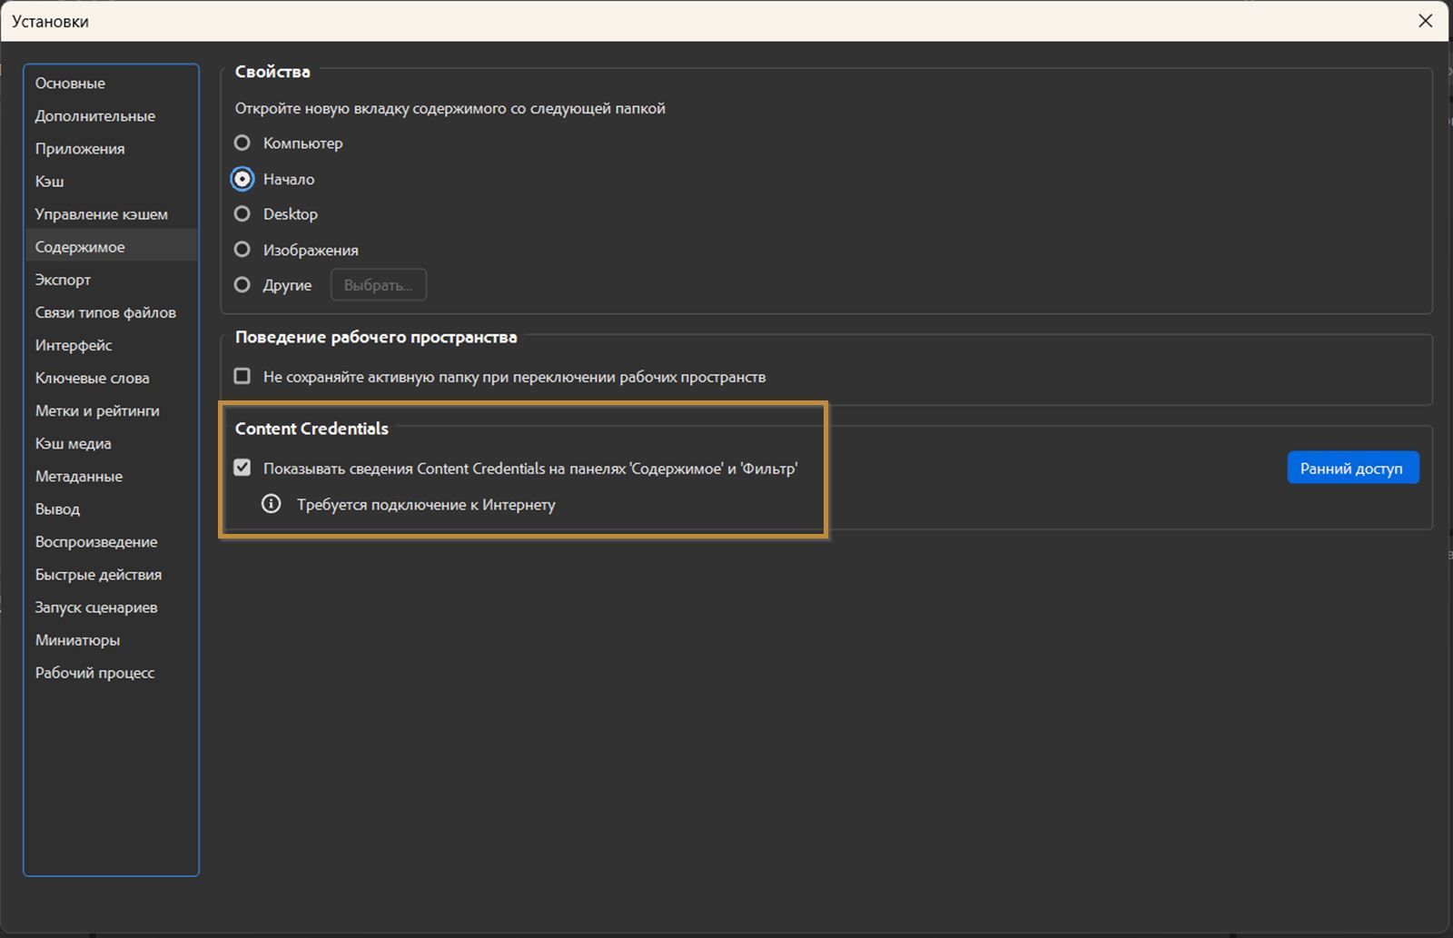Viewport: 1453px width, 938px height.
Task: Go to the Вывод category
Action: [111, 508]
